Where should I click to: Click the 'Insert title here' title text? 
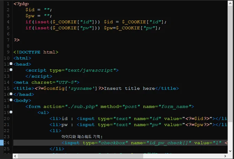129,88
